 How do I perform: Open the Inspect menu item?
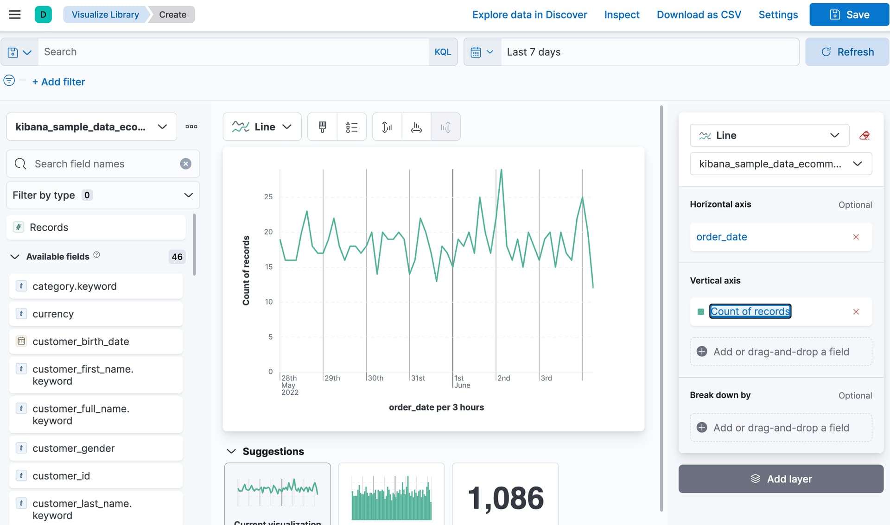(x=621, y=14)
